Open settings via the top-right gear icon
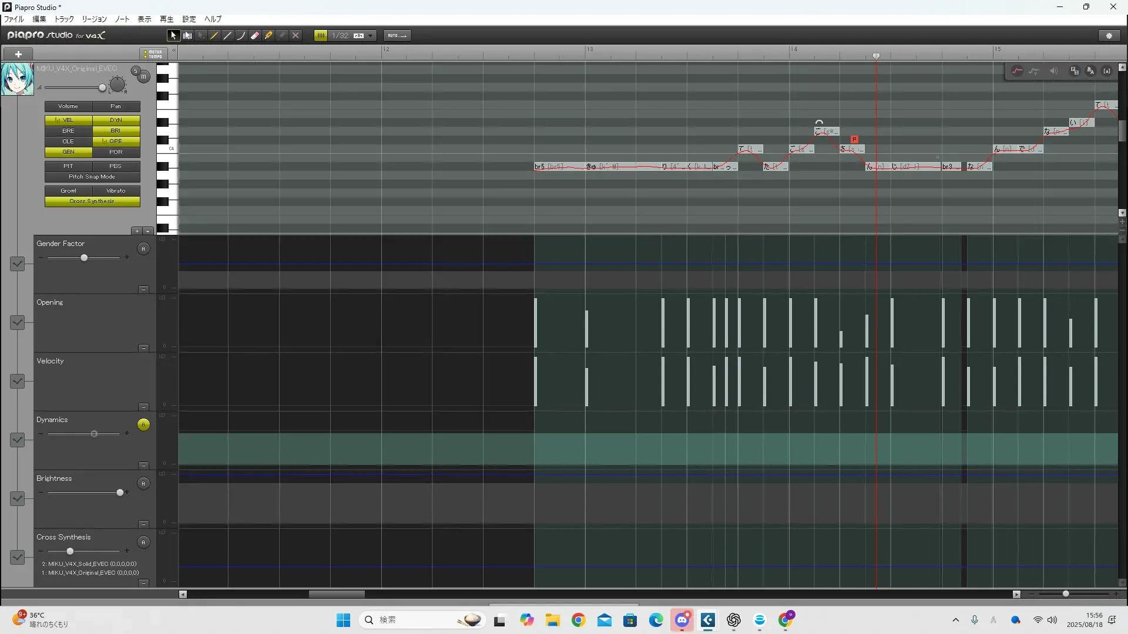The width and height of the screenshot is (1128, 634). tap(1109, 36)
